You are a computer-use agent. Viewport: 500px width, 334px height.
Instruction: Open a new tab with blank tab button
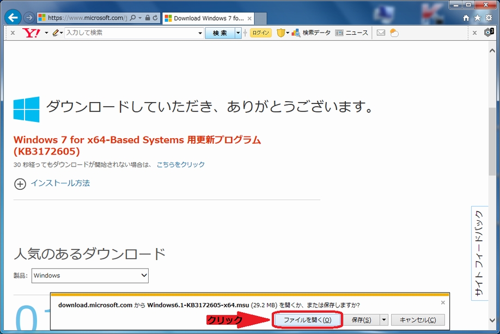click(260, 19)
